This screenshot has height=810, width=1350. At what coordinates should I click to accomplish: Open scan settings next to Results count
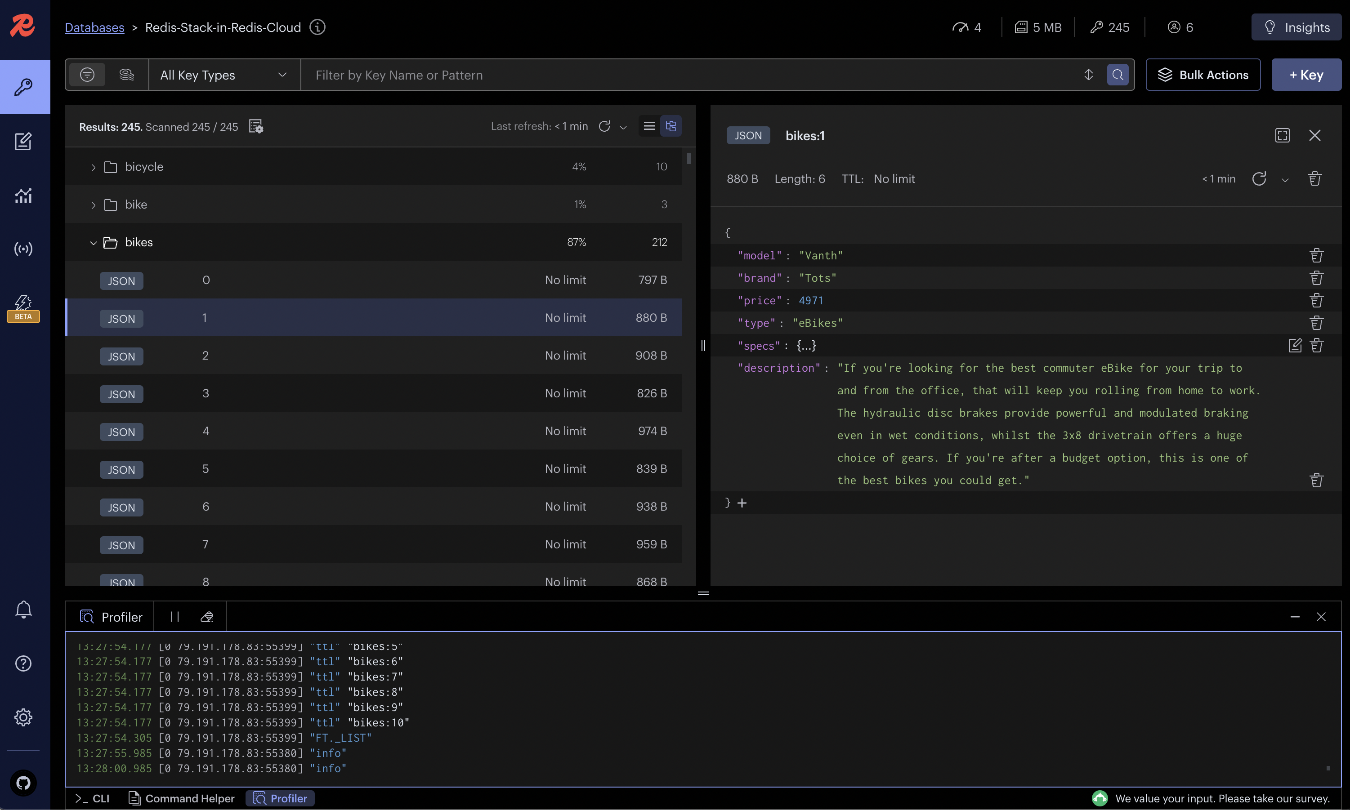255,126
